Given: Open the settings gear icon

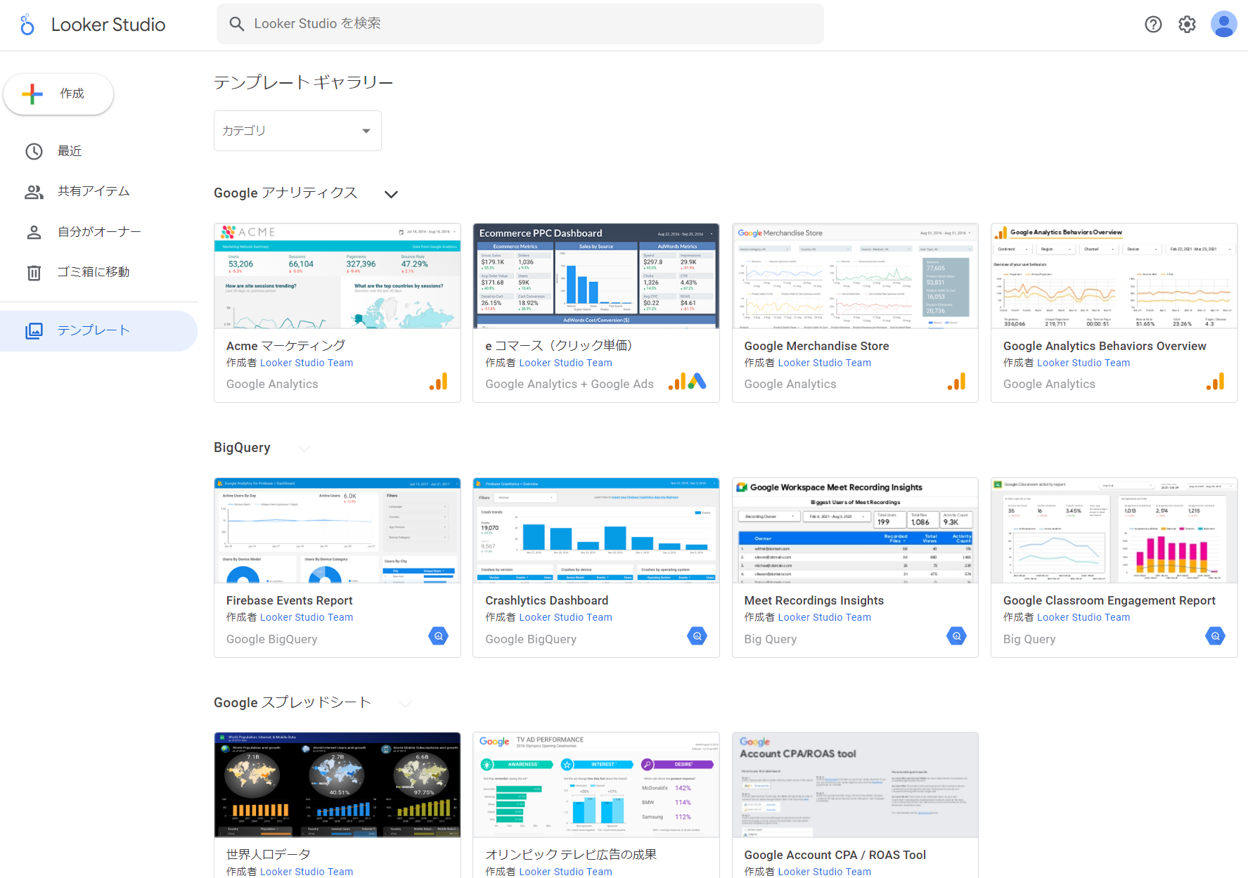Looking at the screenshot, I should pos(1187,25).
